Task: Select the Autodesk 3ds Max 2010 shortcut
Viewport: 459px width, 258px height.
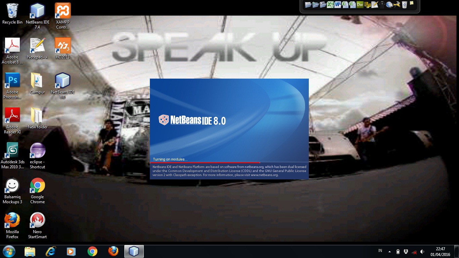Action: pos(12,156)
